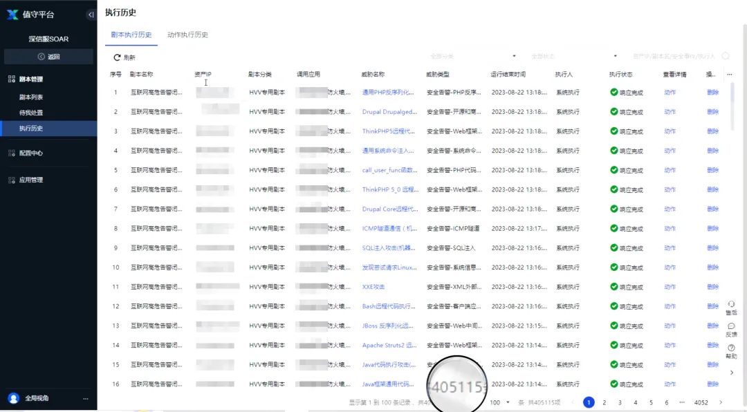The image size is (747, 412).
Task: Click the green status icon in row 10
Action: point(614,268)
